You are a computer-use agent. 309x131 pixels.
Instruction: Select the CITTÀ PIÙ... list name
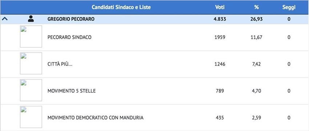point(60,64)
